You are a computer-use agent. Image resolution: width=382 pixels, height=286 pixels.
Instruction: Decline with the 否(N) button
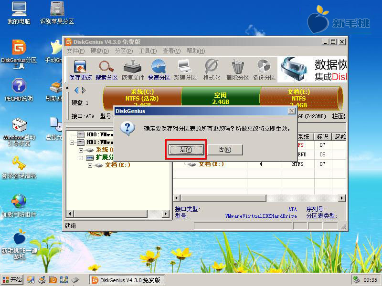224,150
